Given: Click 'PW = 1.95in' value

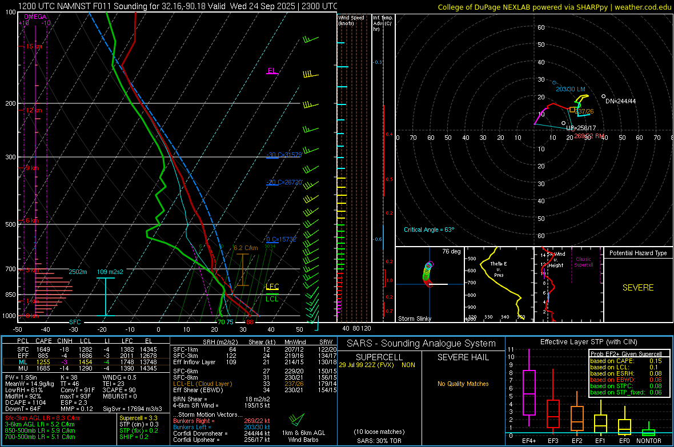Looking at the screenshot, I should pos(21,377).
